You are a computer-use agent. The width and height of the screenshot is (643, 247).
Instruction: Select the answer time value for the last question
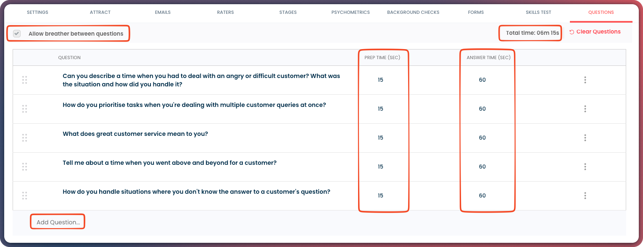tap(482, 195)
